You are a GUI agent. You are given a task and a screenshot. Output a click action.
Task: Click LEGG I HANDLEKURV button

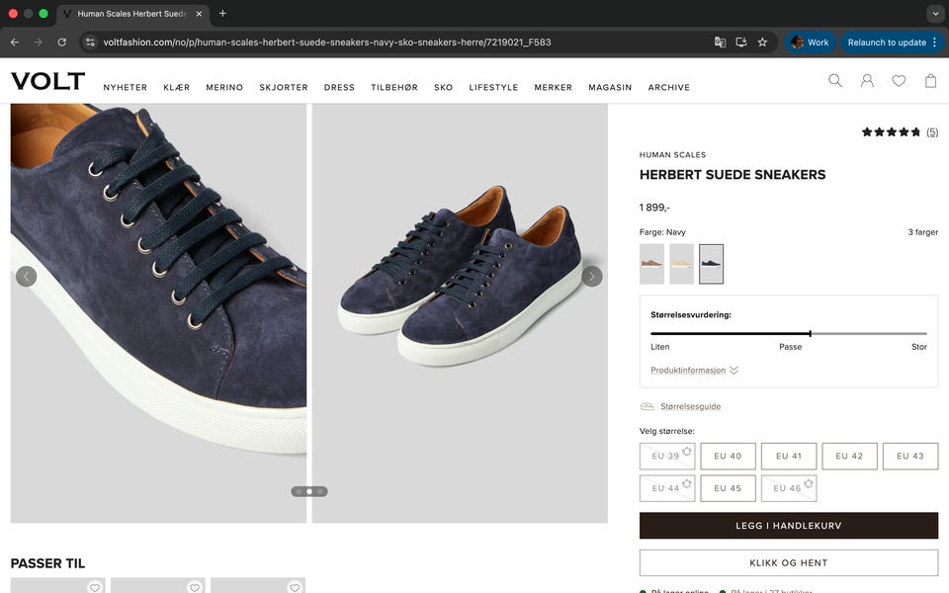click(789, 526)
